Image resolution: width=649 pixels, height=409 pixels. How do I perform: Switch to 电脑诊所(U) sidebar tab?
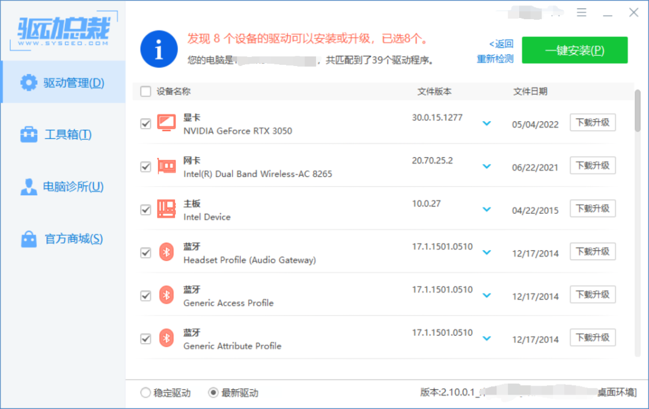pyautogui.click(x=62, y=187)
